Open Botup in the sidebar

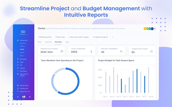tap(21, 56)
